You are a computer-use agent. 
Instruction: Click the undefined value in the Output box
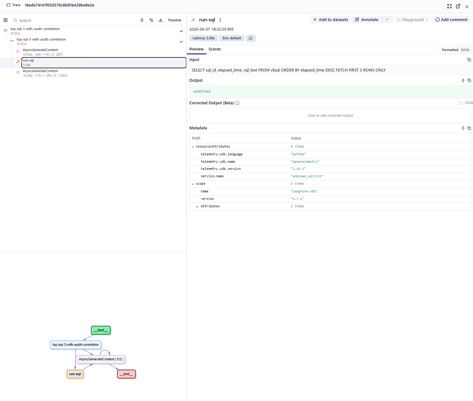click(202, 92)
